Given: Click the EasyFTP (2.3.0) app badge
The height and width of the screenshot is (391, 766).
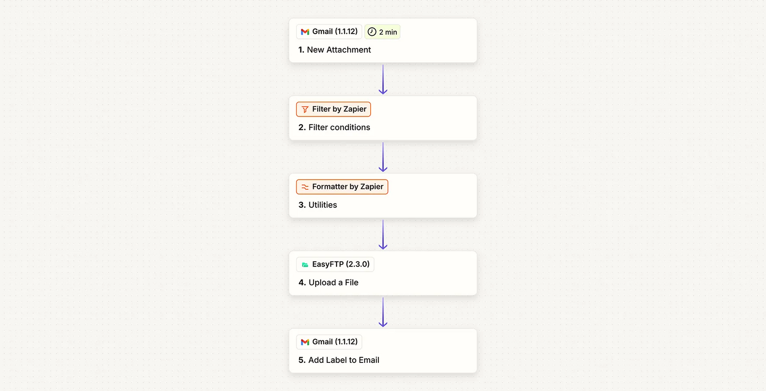Looking at the screenshot, I should pyautogui.click(x=335, y=264).
